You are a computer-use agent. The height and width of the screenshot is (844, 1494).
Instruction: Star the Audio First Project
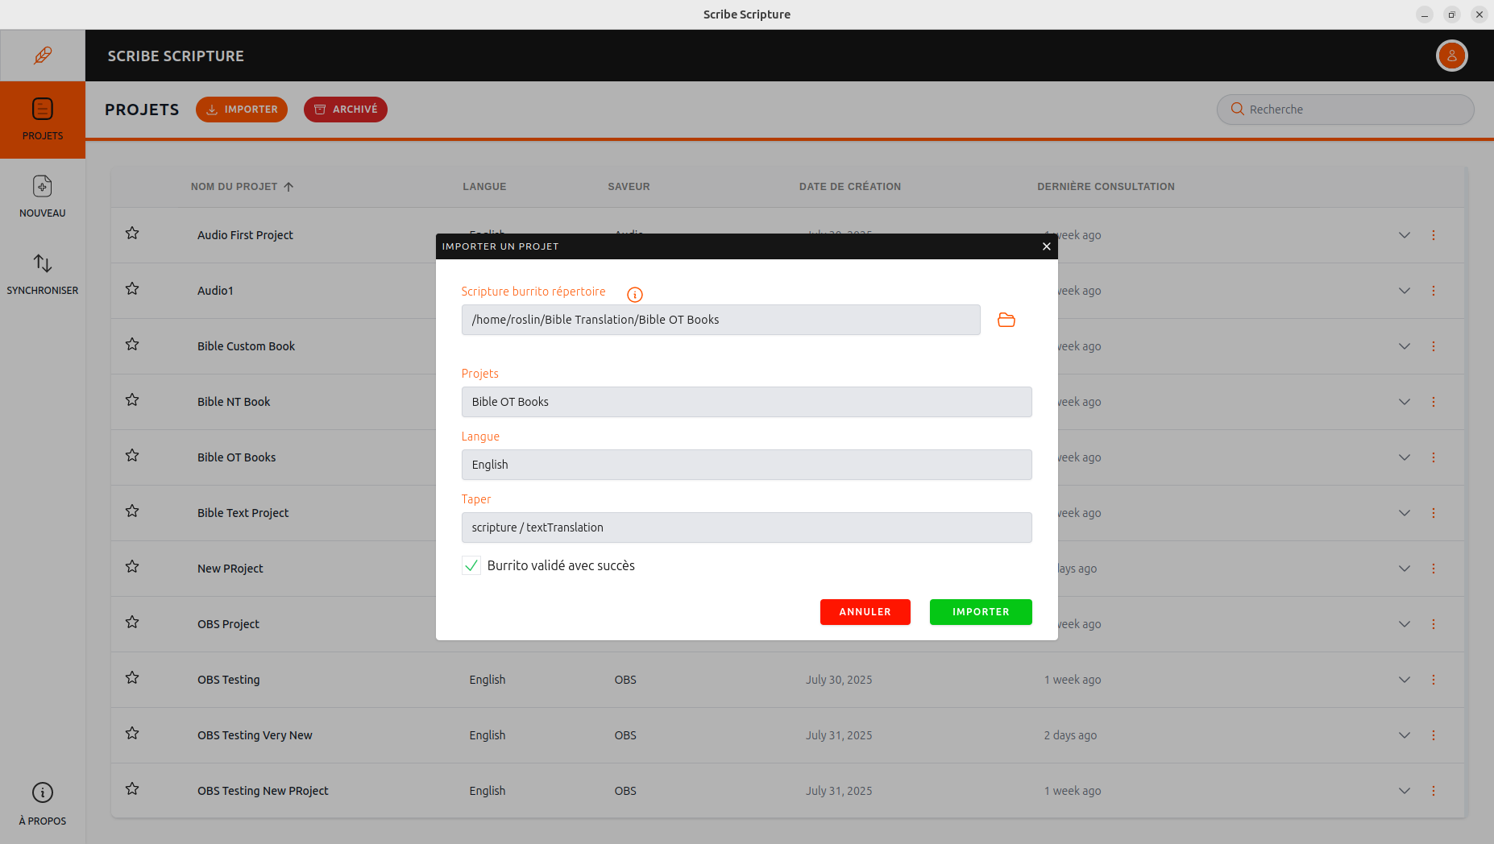point(132,234)
